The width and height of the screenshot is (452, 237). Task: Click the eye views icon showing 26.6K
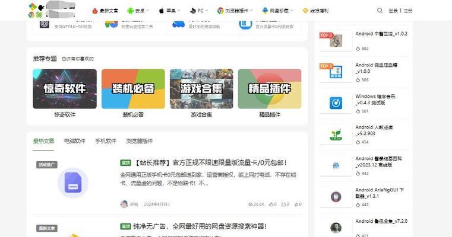pyautogui.click(x=251, y=204)
